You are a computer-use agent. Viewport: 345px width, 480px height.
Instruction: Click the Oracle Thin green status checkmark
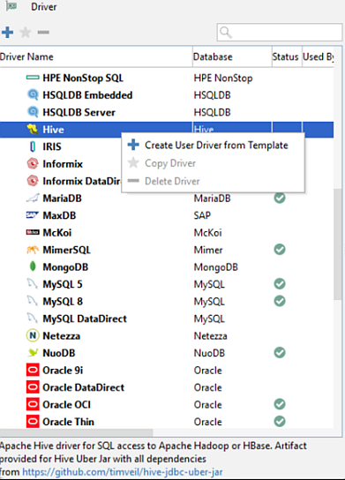[x=280, y=421]
